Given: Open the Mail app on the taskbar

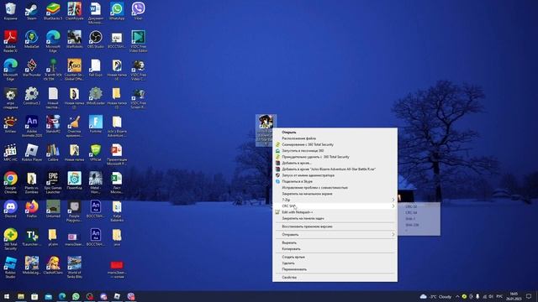Looking at the screenshot, I should [x=49, y=296].
